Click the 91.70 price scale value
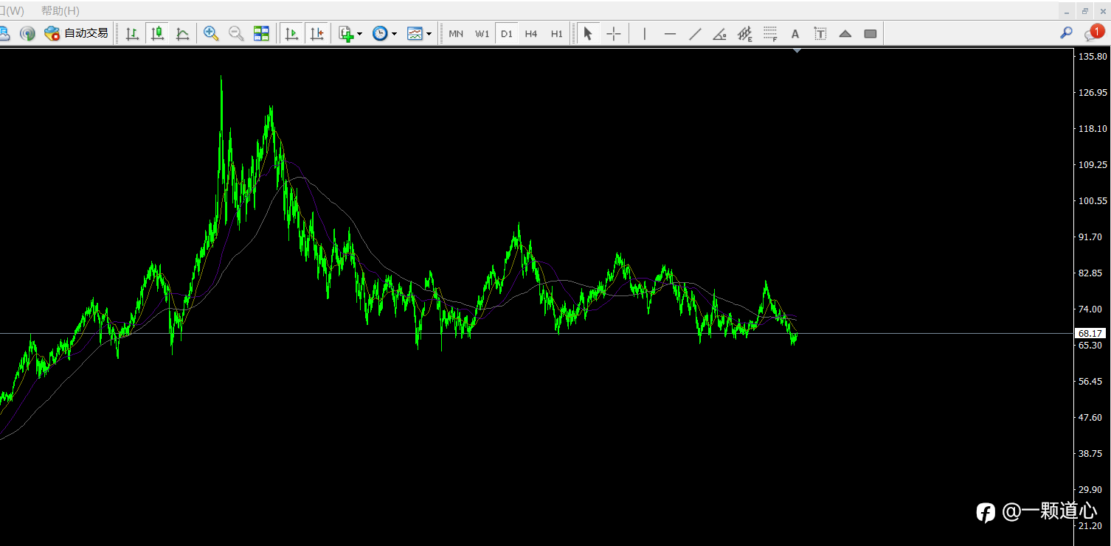 click(1090, 237)
